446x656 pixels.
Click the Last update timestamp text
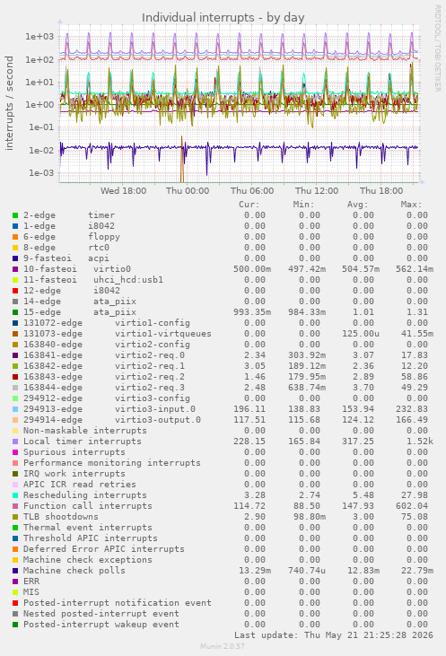(x=334, y=635)
